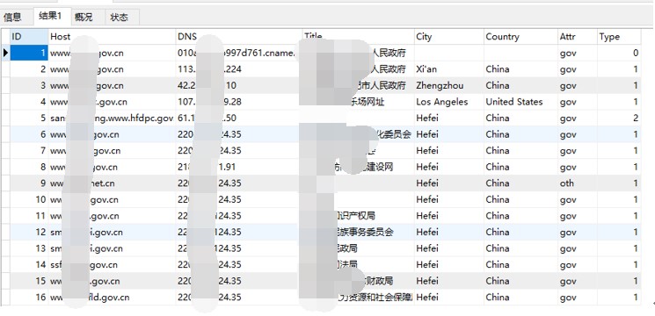Click the title cell ending 财政局
655x316 pixels.
pos(359,281)
